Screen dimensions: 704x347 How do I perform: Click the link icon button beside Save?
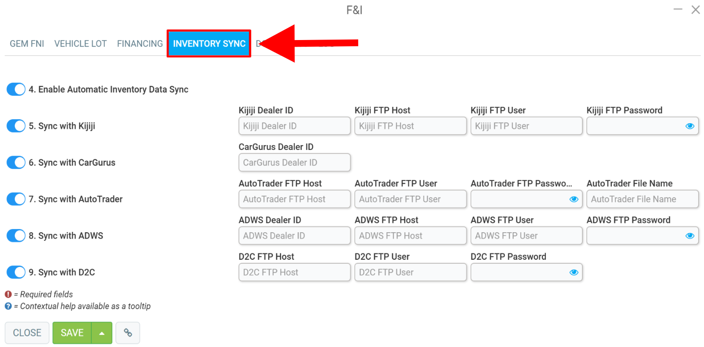coord(128,333)
